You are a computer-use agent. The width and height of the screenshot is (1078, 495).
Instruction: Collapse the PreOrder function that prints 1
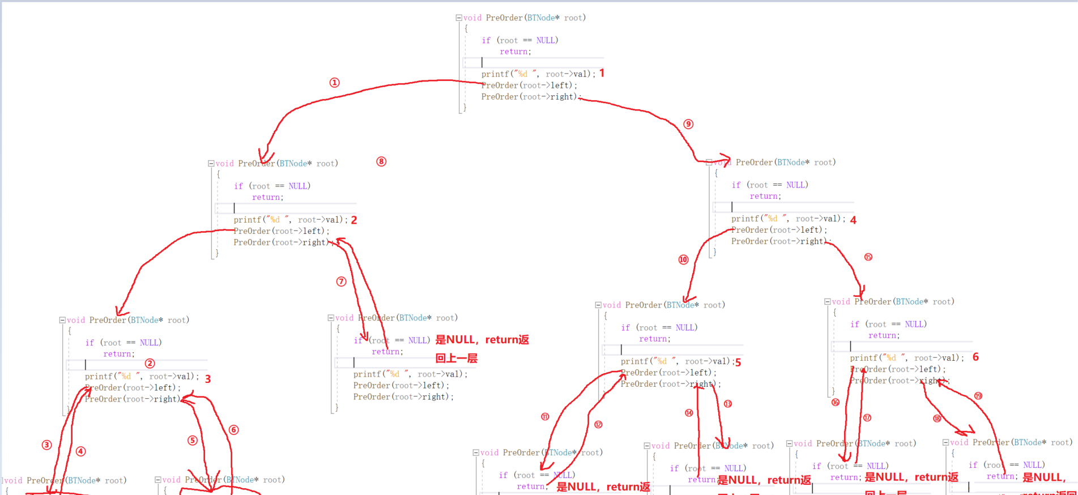[459, 18]
